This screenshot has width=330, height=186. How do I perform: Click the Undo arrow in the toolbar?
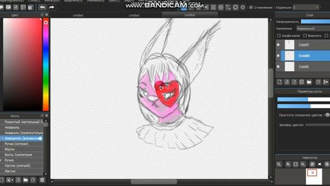42,7
